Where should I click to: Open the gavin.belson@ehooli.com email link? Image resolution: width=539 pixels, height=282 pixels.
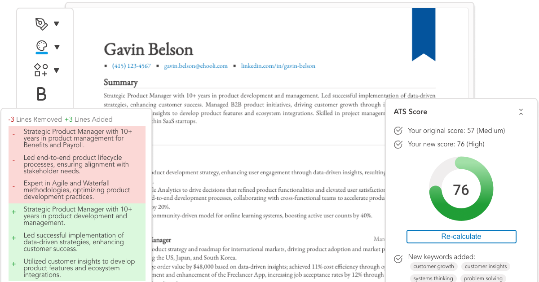click(x=196, y=66)
